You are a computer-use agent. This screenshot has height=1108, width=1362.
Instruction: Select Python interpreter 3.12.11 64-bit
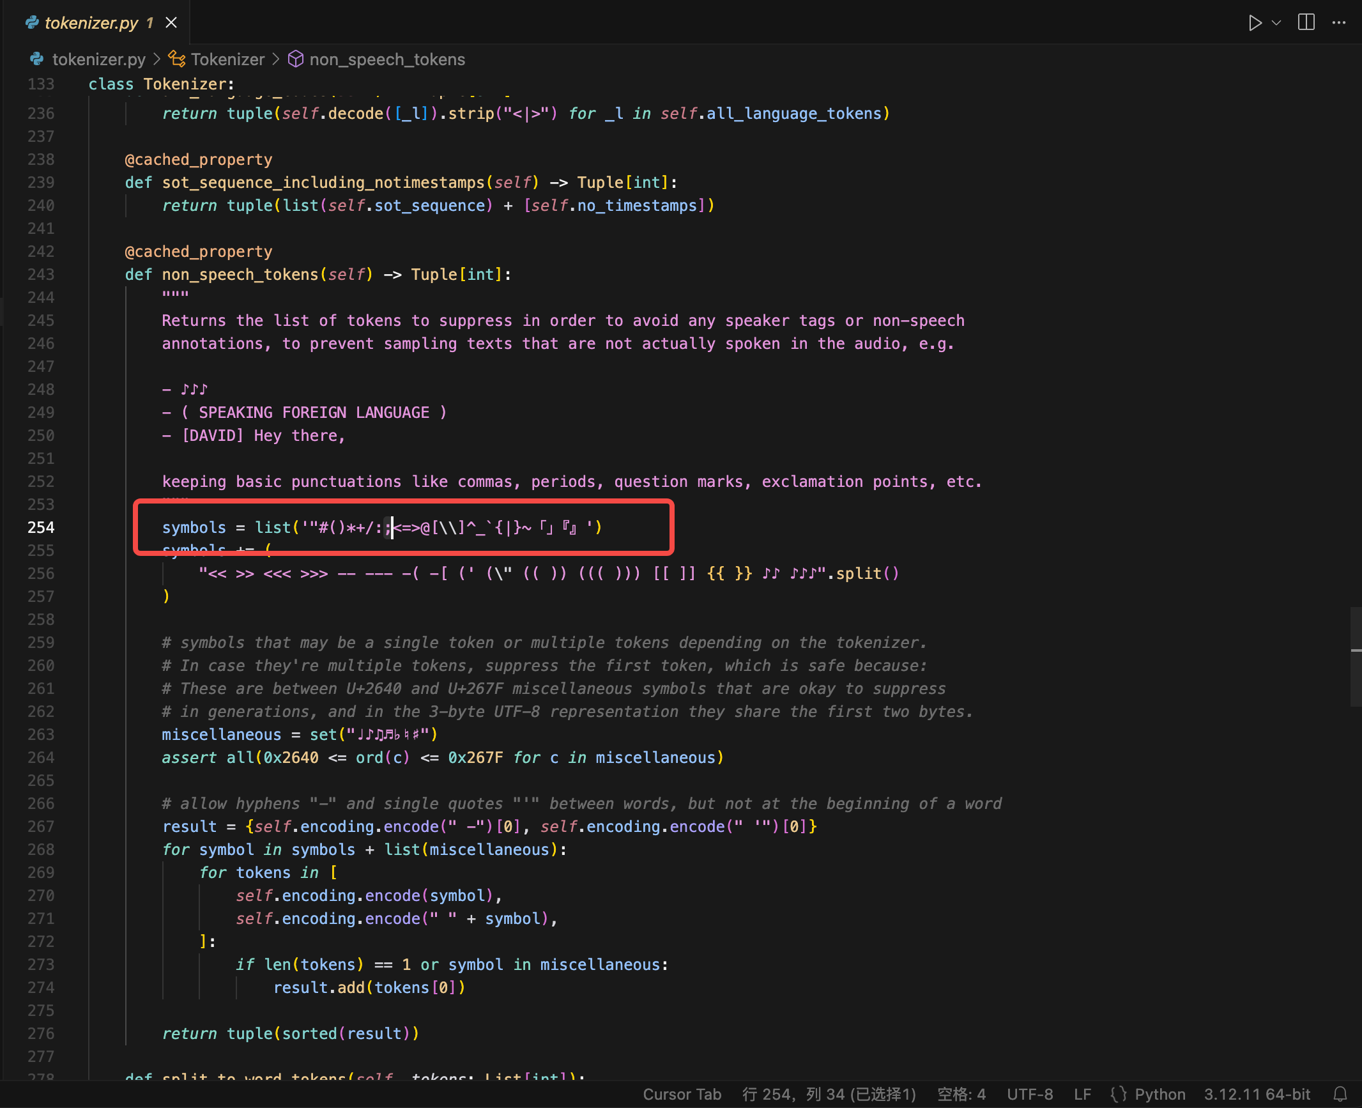(x=1257, y=1094)
